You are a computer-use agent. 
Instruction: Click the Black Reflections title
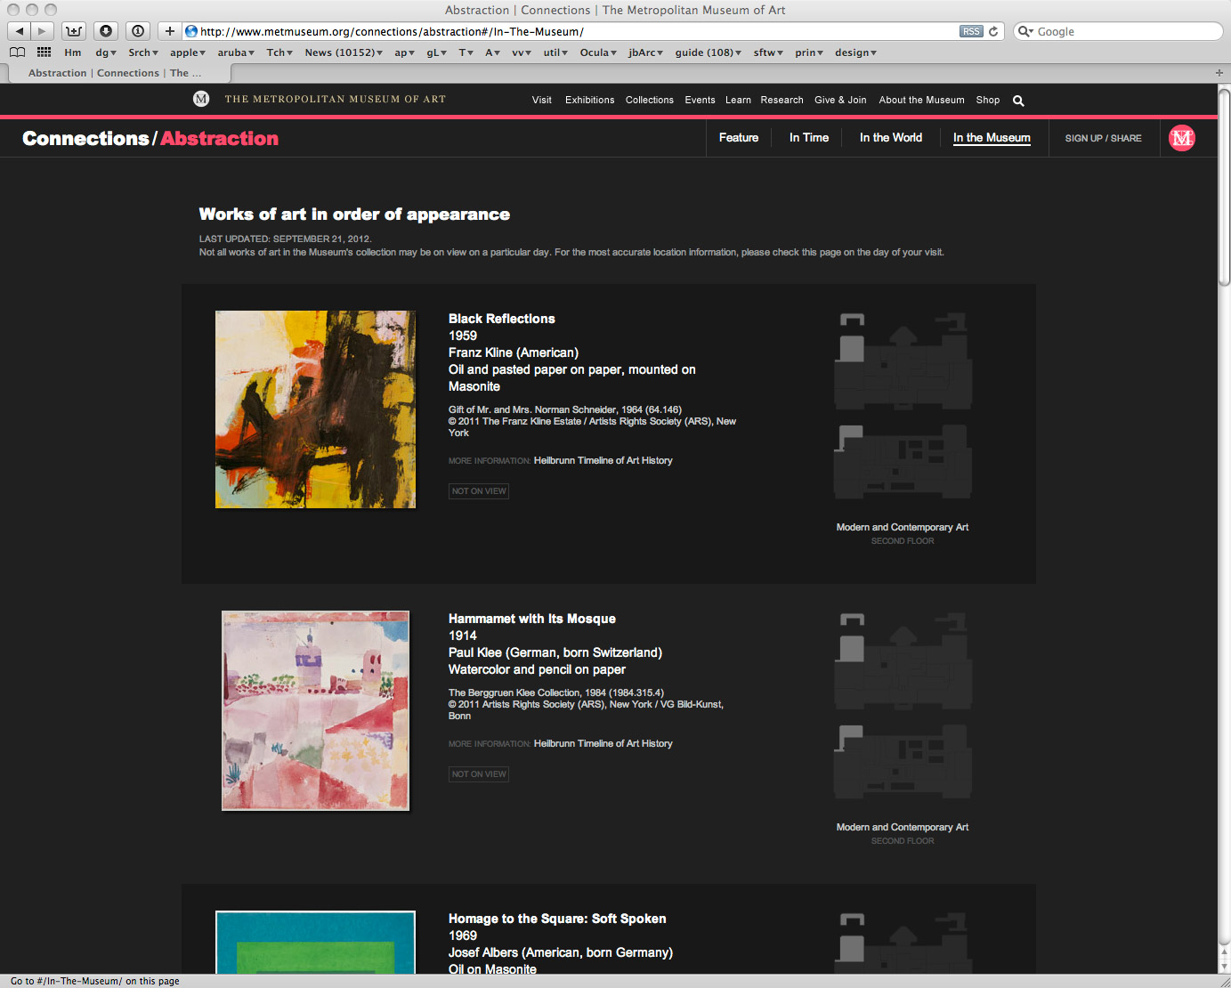point(501,319)
